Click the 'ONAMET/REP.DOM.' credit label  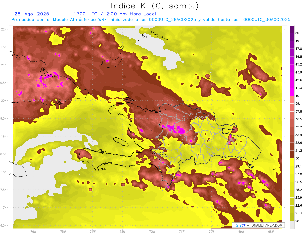point(268,225)
